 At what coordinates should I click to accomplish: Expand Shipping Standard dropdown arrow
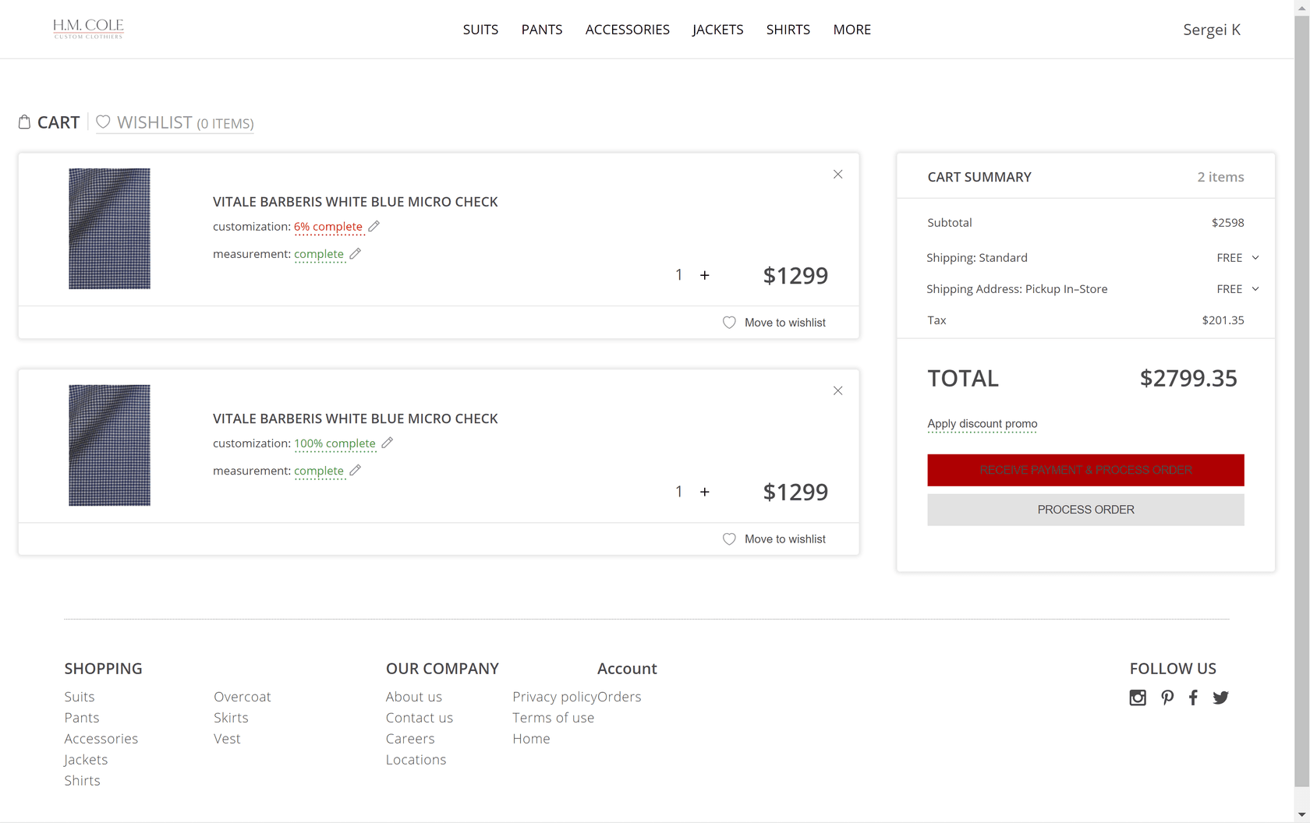pyautogui.click(x=1255, y=258)
